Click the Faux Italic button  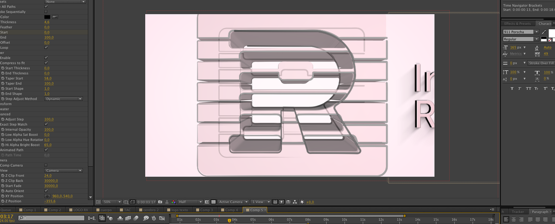coord(520,88)
